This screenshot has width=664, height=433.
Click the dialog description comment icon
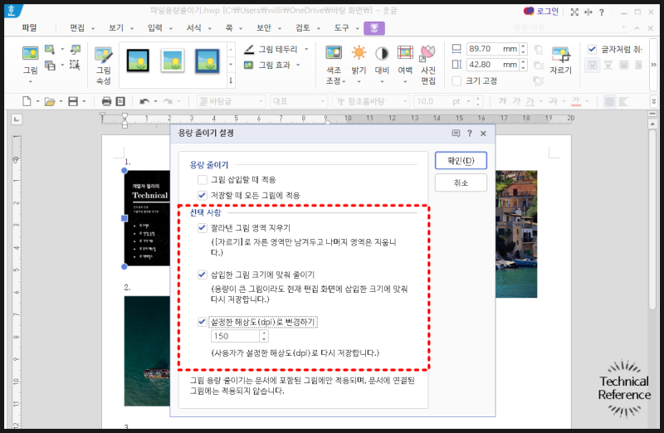[456, 134]
